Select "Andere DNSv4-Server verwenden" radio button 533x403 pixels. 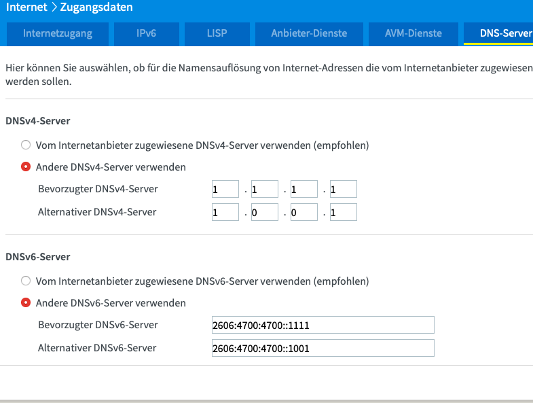pos(26,167)
